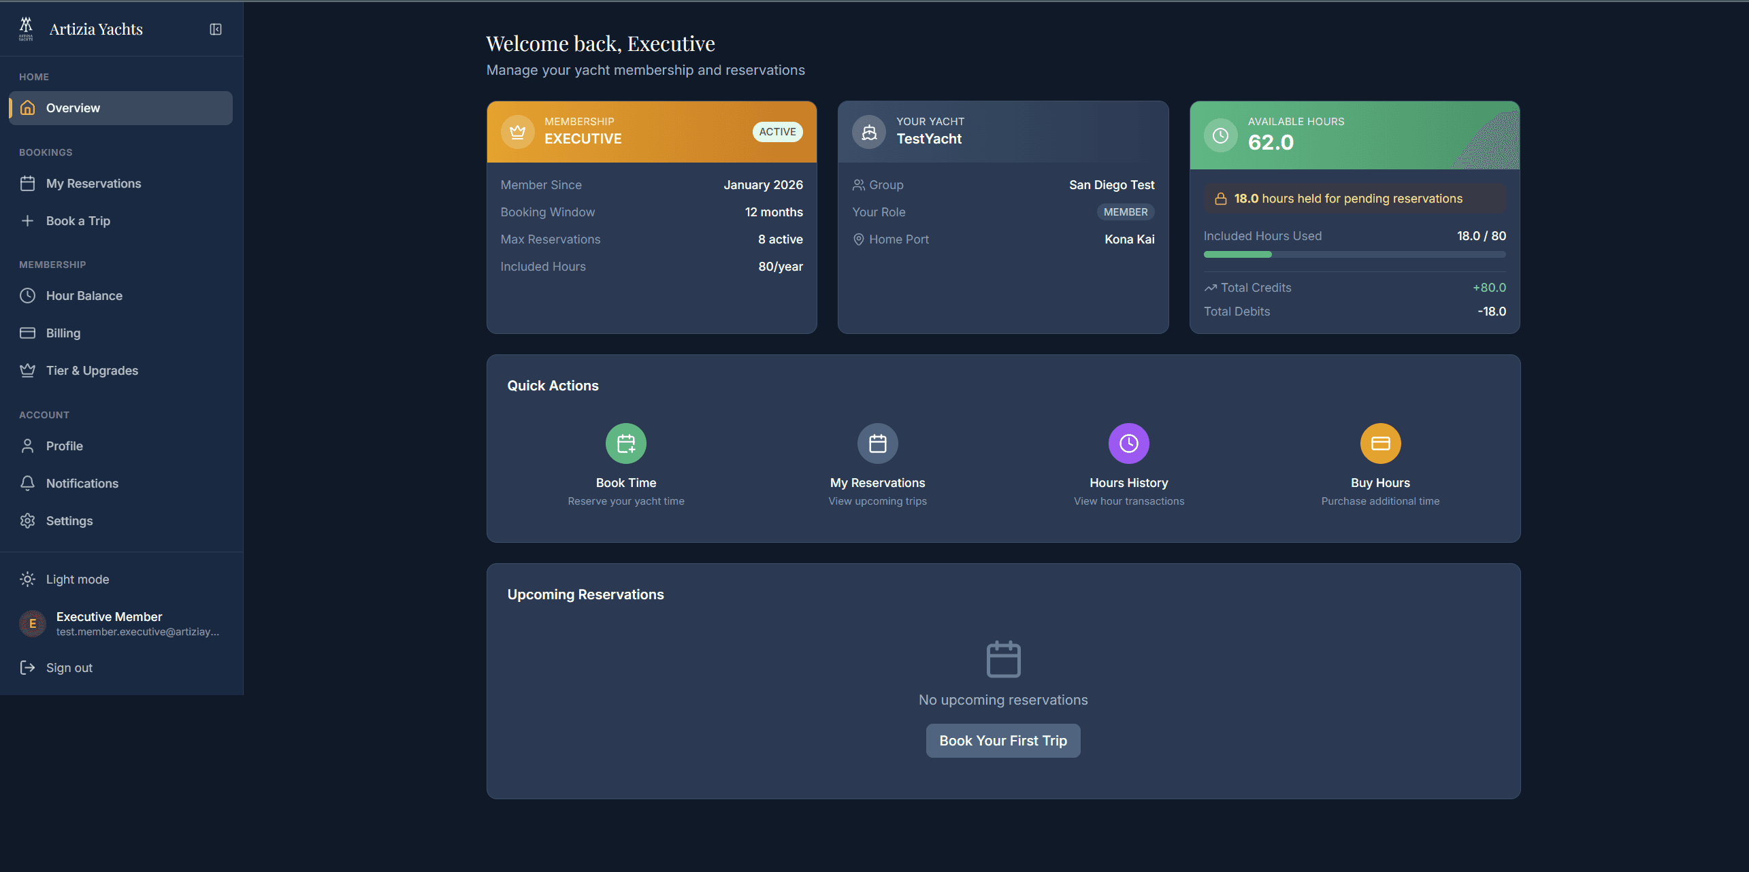Sign out of the account
The height and width of the screenshot is (872, 1749).
69,667
